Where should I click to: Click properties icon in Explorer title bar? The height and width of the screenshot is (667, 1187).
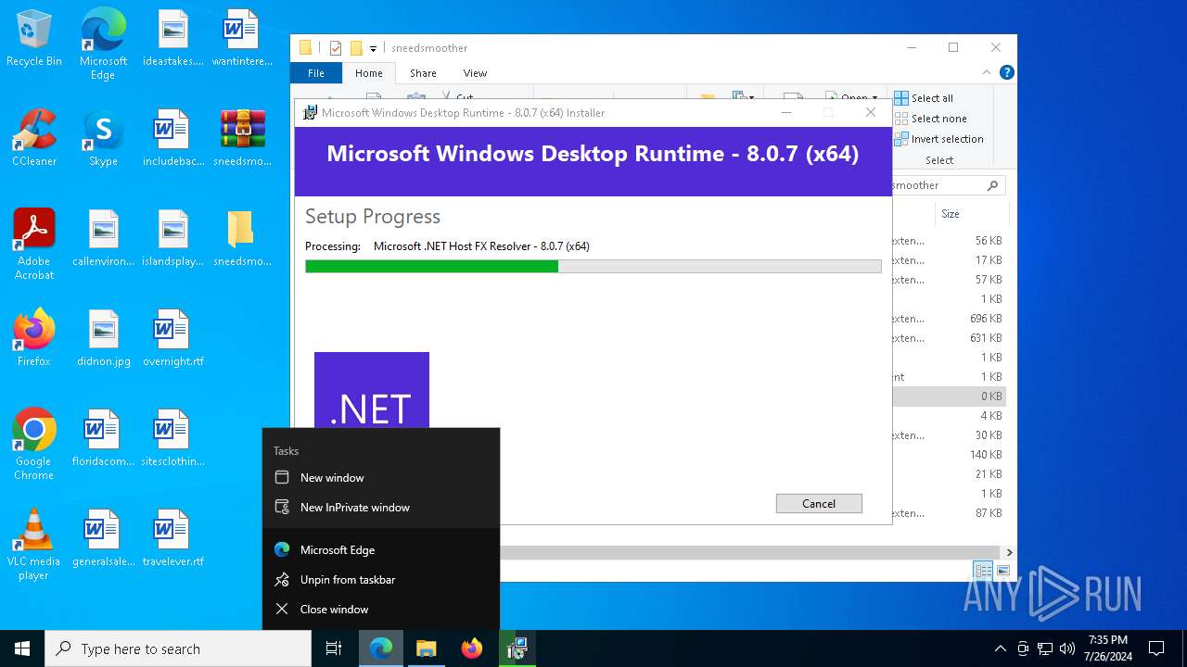336,48
